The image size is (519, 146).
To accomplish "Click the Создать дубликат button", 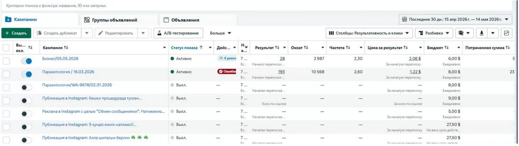I will (57, 33).
